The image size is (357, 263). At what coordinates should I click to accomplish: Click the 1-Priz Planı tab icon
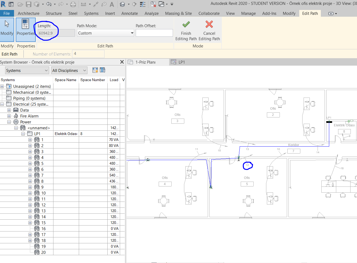point(130,62)
